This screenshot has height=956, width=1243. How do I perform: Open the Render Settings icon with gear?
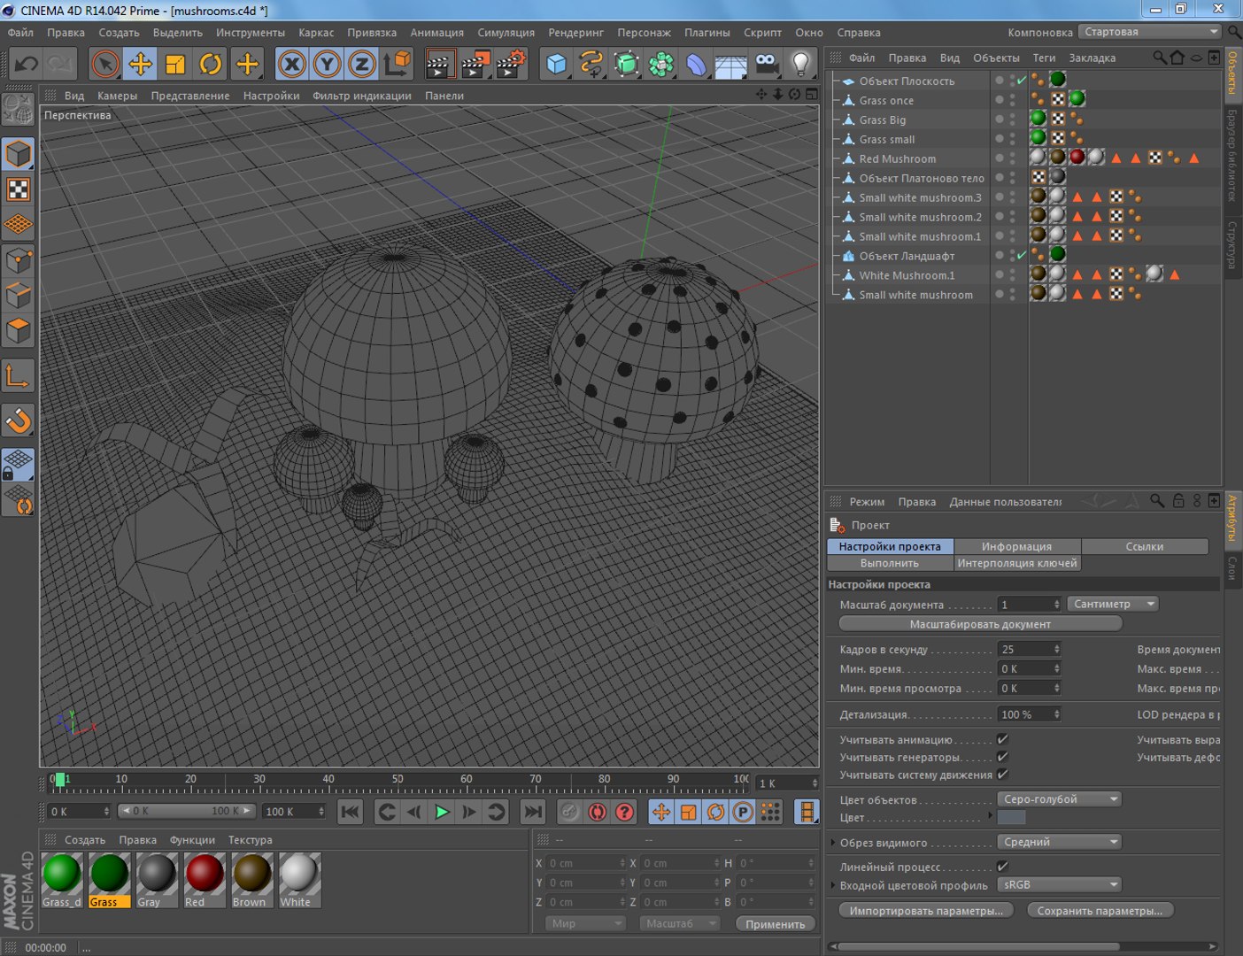(511, 64)
